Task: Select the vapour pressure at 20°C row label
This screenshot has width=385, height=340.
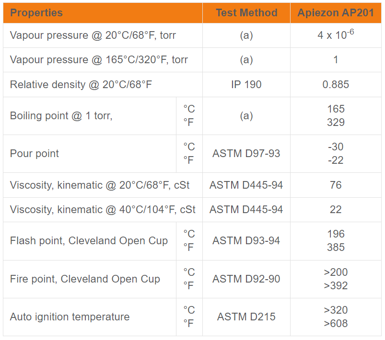Action: click(96, 35)
